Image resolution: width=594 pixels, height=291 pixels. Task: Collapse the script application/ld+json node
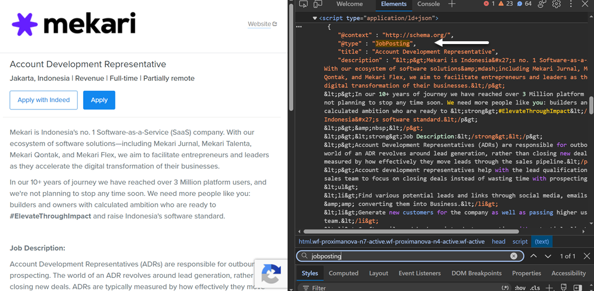pyautogui.click(x=315, y=18)
